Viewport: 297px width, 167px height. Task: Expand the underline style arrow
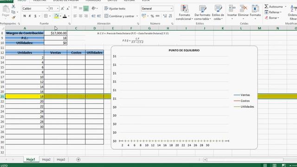pos(39,16)
